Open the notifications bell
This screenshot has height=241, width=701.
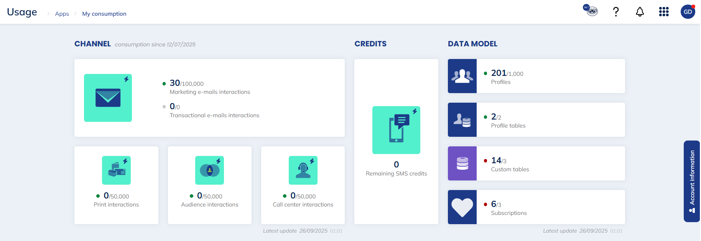tap(640, 12)
